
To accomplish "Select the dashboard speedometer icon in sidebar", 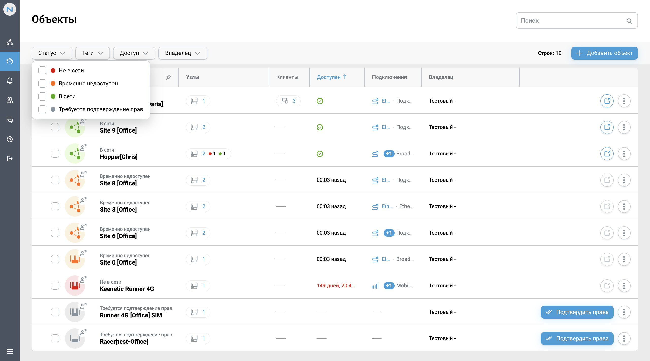I will click(10, 61).
